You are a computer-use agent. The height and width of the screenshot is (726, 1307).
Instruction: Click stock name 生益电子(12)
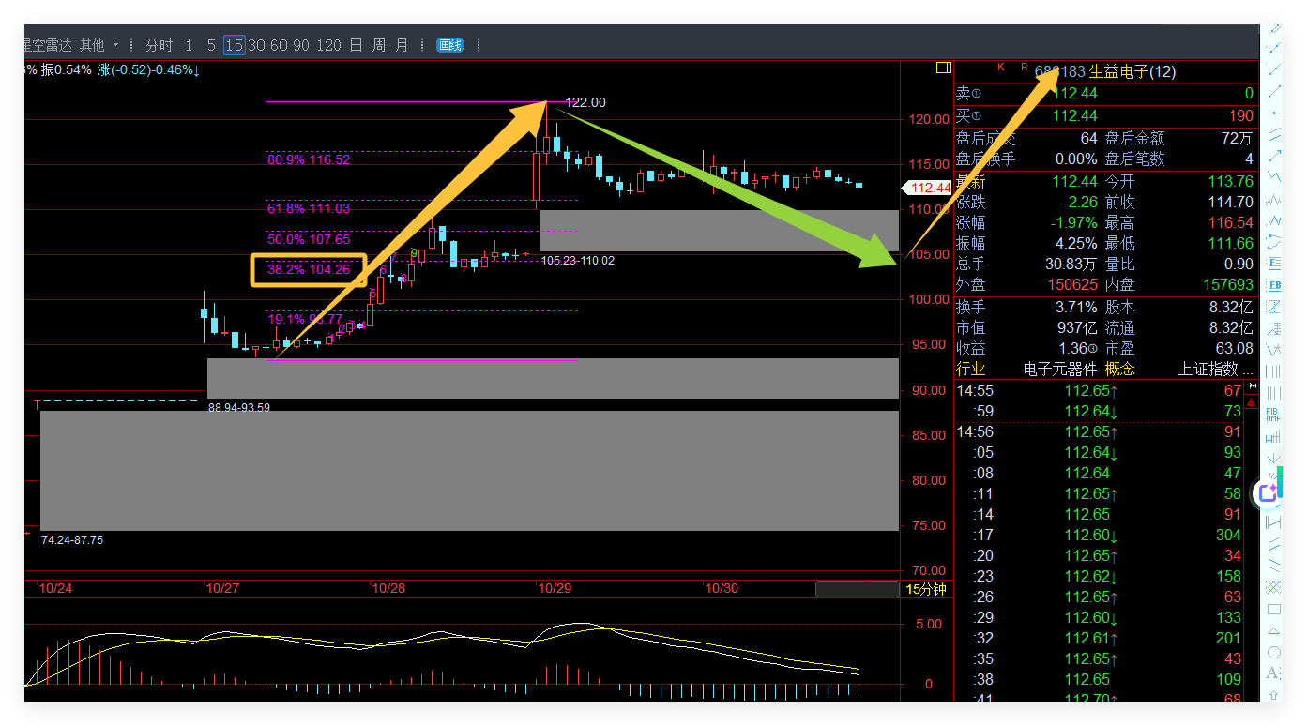(x=1132, y=71)
